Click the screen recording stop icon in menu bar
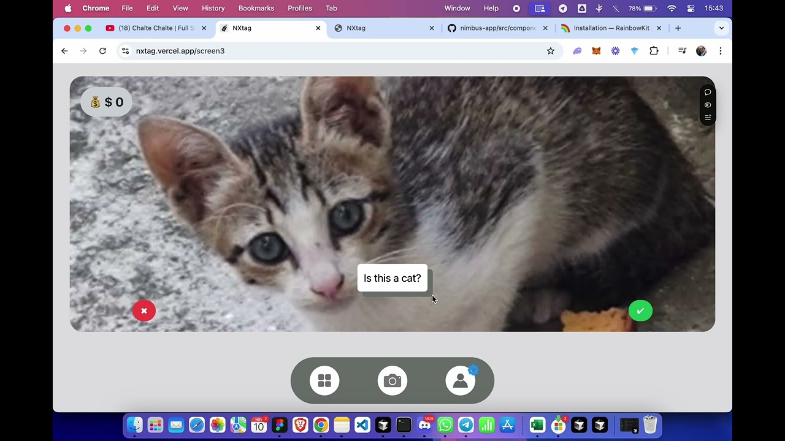 pyautogui.click(x=516, y=9)
